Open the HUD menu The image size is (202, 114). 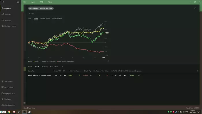click(42, 2)
